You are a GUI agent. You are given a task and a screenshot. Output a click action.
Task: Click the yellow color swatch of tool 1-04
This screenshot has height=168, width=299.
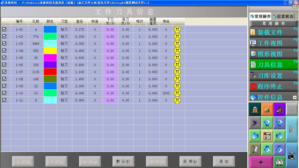(50, 50)
